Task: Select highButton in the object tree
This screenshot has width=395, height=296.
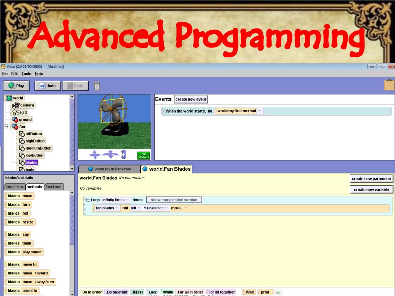Action: 35,141
